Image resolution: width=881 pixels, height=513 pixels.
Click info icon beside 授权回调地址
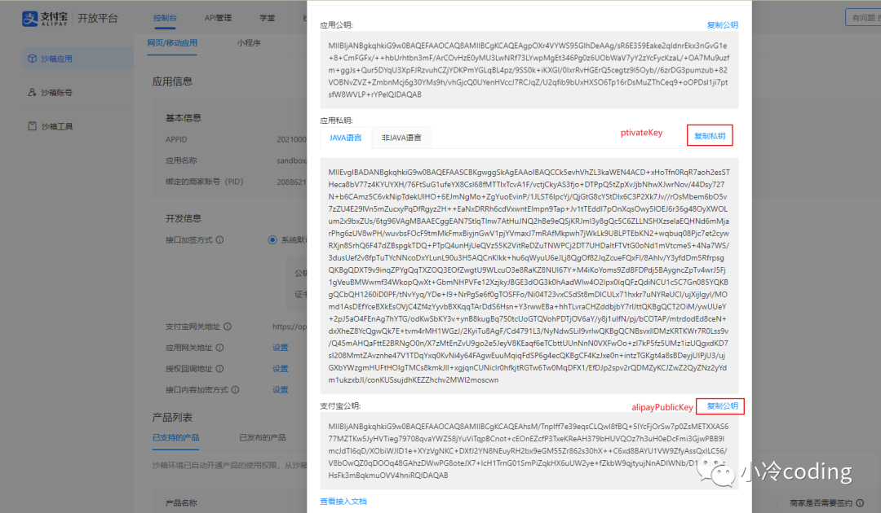219,369
